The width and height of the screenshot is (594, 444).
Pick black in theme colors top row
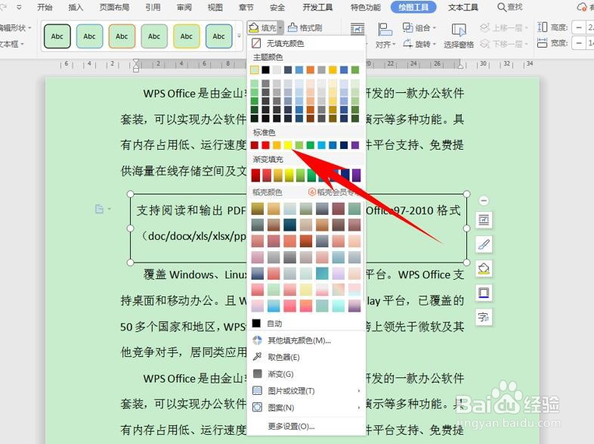pos(265,70)
